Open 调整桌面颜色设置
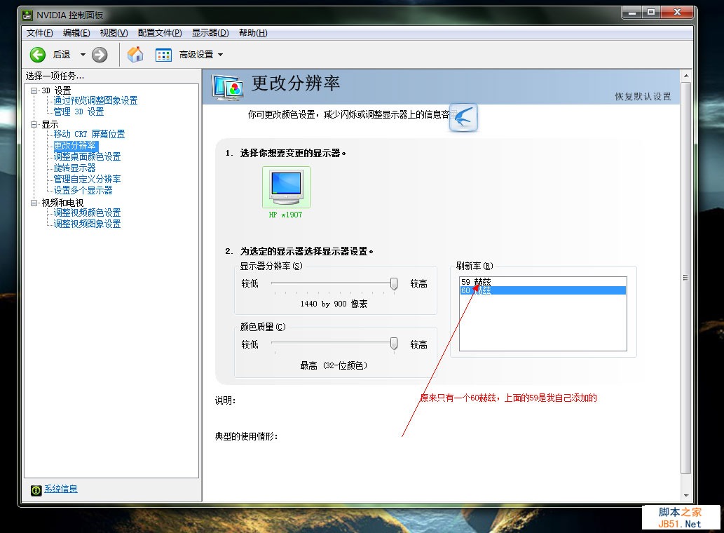This screenshot has height=533, width=724. (88, 156)
